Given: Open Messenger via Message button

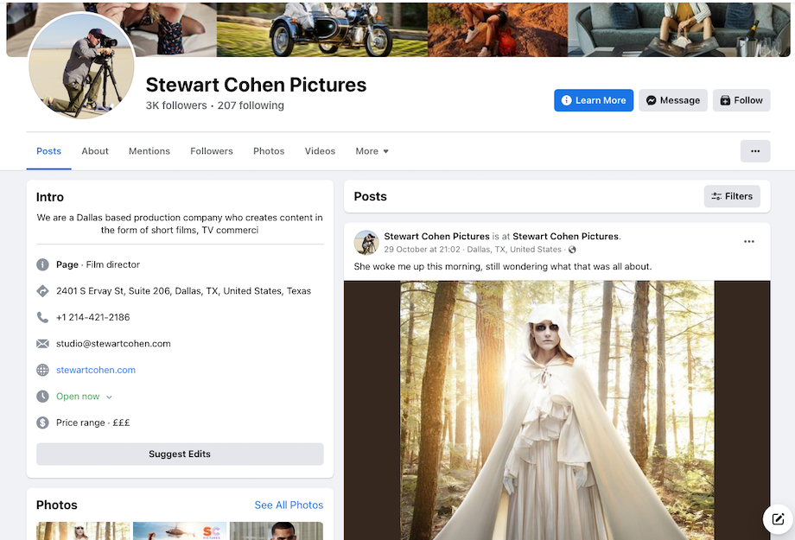Looking at the screenshot, I should (673, 100).
